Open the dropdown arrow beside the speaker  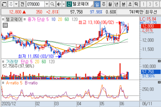pyautogui.click(x=64, y=4)
